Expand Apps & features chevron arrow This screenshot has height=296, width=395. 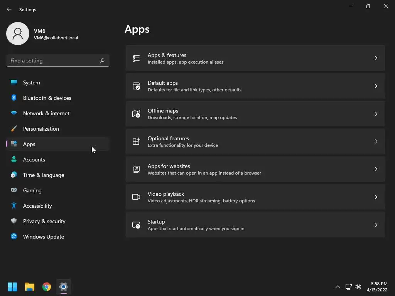pos(376,58)
